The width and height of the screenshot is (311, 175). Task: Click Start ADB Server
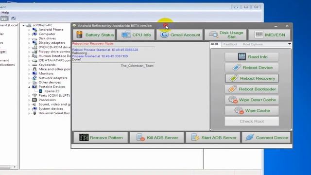(213, 138)
